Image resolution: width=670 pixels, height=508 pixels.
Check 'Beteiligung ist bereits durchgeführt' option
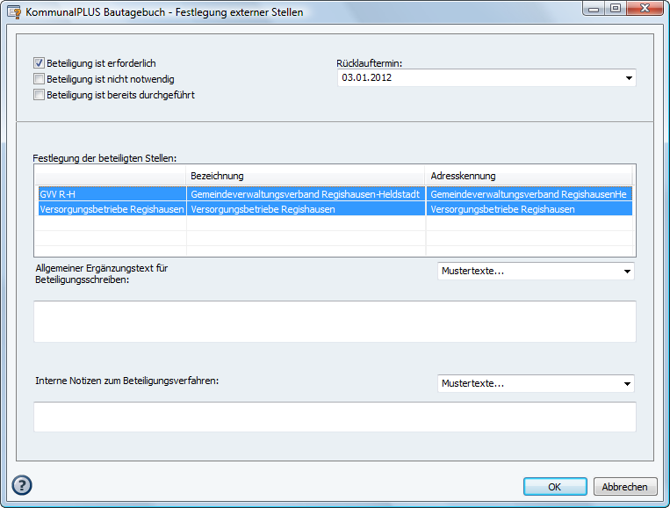pos(39,95)
